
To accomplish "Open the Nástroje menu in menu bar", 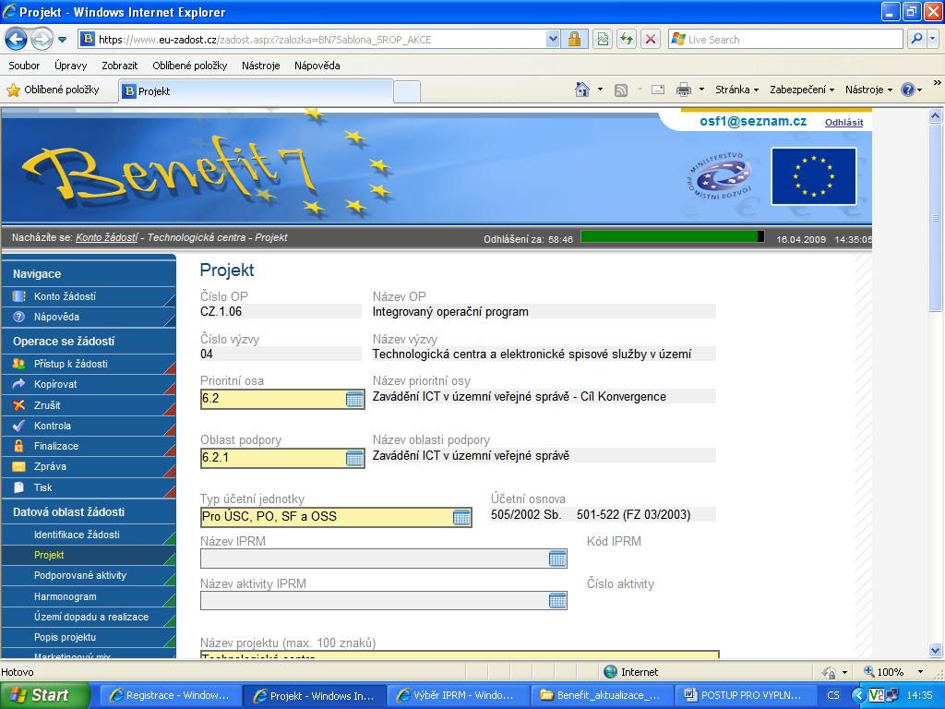I will click(260, 66).
